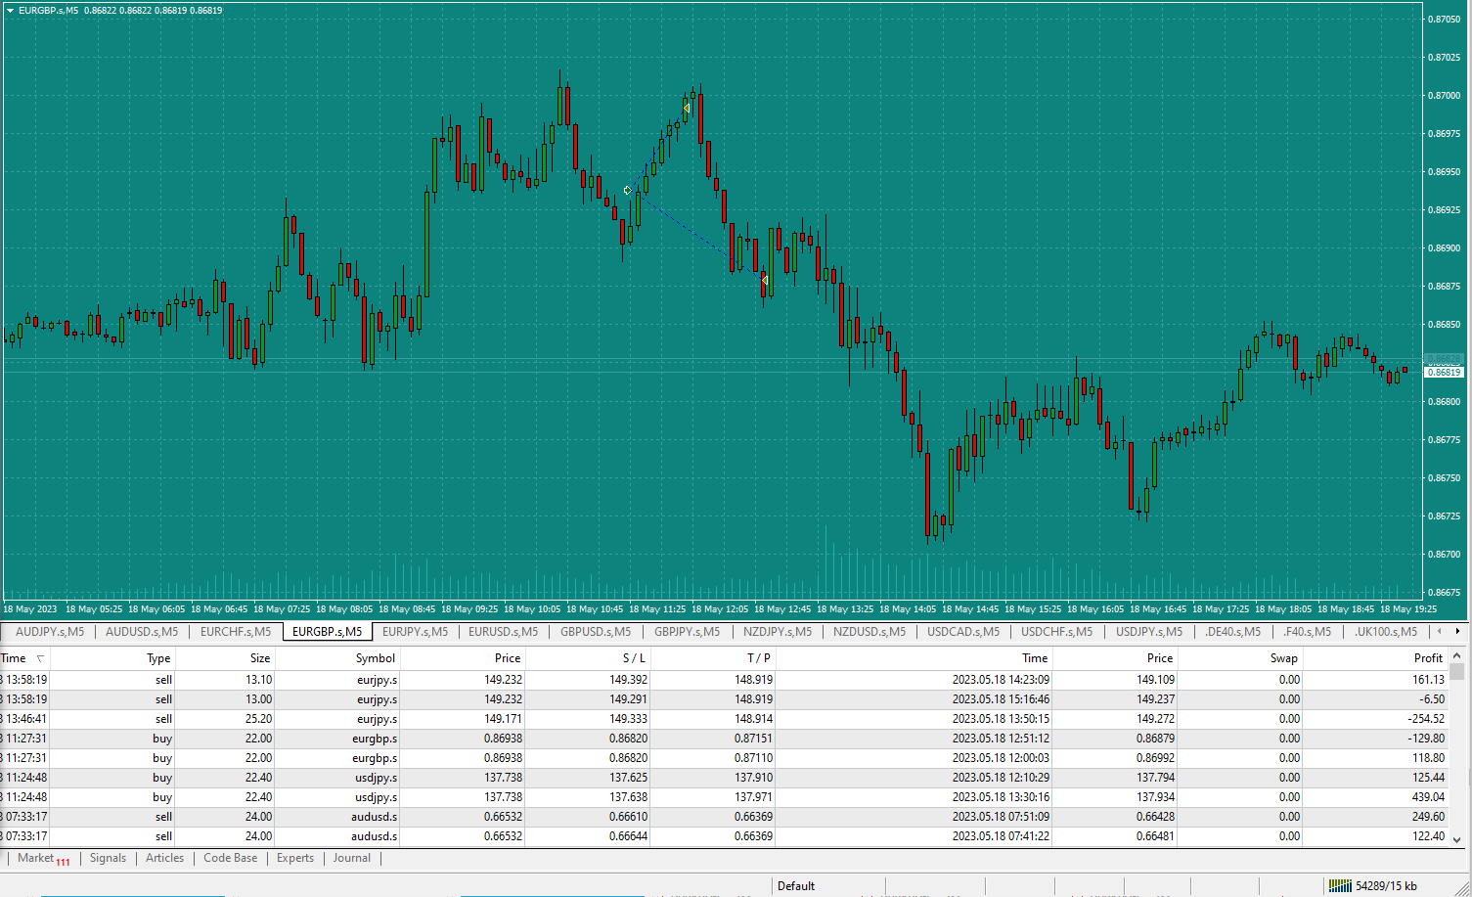This screenshot has width=1472, height=897.
Task: Sort history by the S / L column header
Action: [588, 658]
